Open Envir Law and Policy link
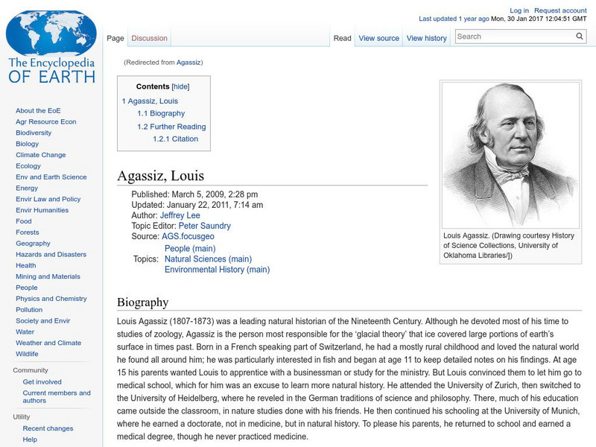 click(x=48, y=199)
